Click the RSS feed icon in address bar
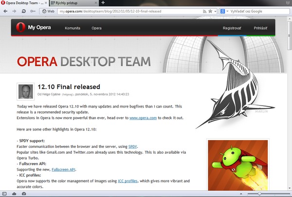 tap(204, 11)
